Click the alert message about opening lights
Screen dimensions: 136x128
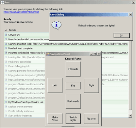pyautogui.click(x=97, y=26)
